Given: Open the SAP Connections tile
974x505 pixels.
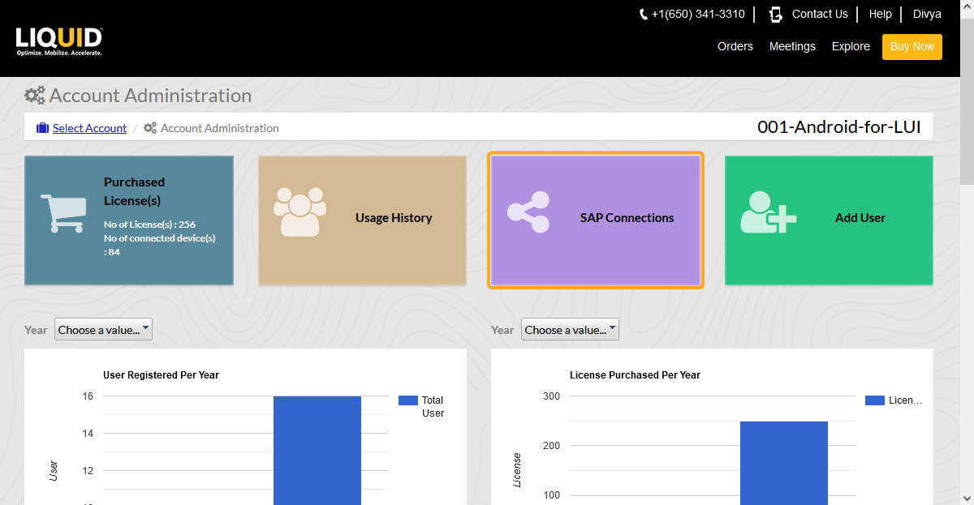Looking at the screenshot, I should (596, 220).
